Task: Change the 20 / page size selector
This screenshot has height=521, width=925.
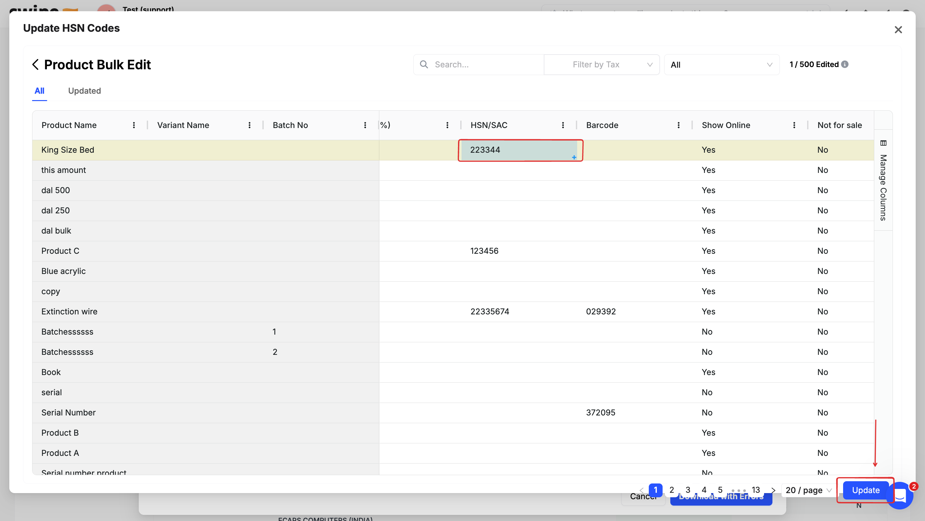Action: (808, 490)
